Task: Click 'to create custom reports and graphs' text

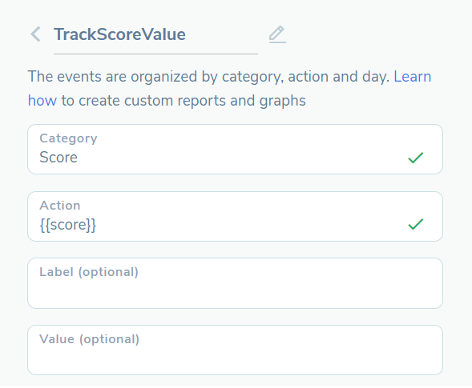Action: (184, 101)
